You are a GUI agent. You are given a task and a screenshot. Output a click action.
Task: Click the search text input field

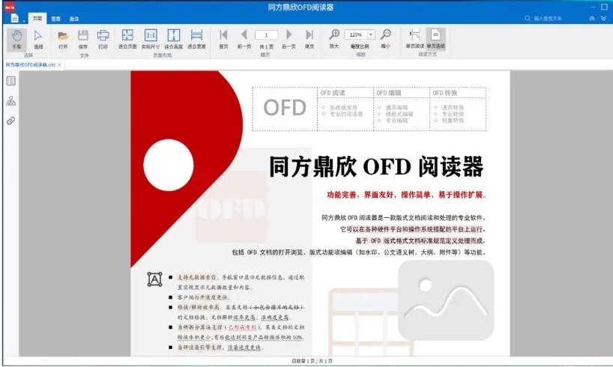coord(548,19)
